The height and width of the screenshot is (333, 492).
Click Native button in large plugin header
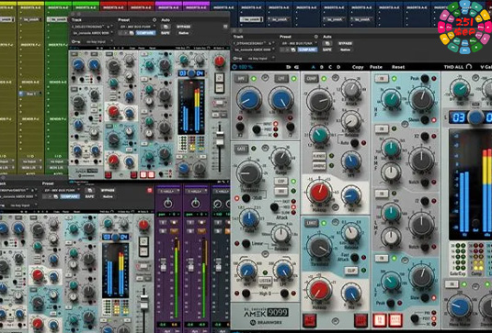tap(345, 50)
